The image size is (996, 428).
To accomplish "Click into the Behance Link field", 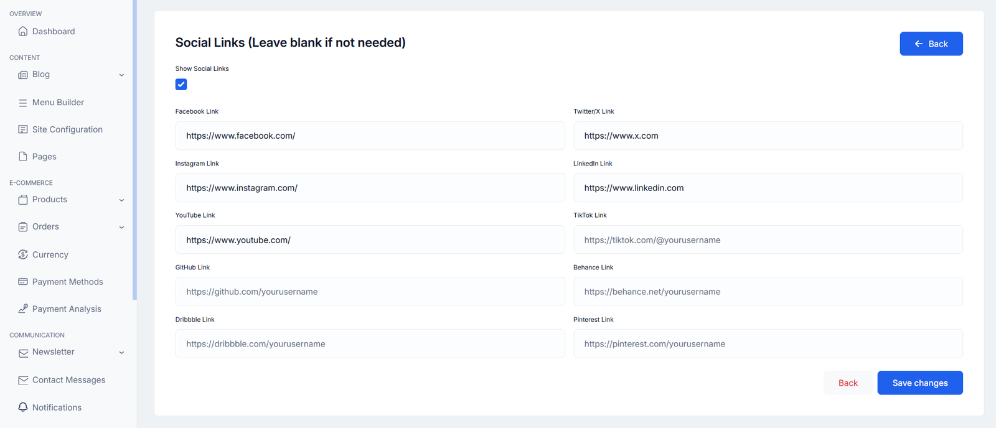I will tap(768, 292).
